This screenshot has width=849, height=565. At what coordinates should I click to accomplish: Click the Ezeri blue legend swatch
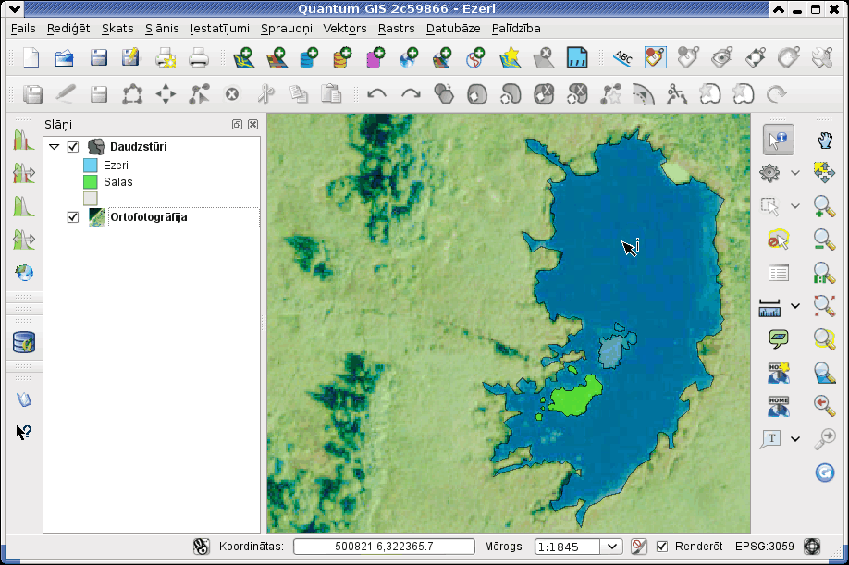pyautogui.click(x=91, y=166)
